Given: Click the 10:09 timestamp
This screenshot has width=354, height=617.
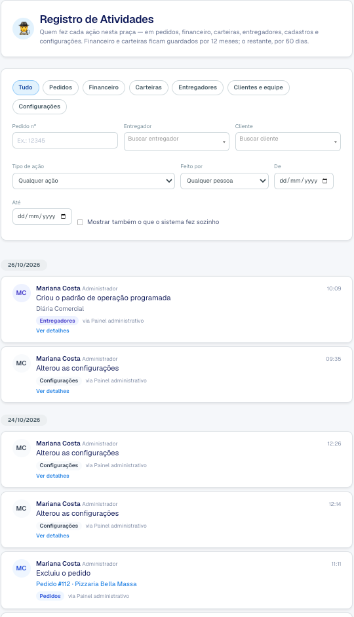Looking at the screenshot, I should [334, 289].
